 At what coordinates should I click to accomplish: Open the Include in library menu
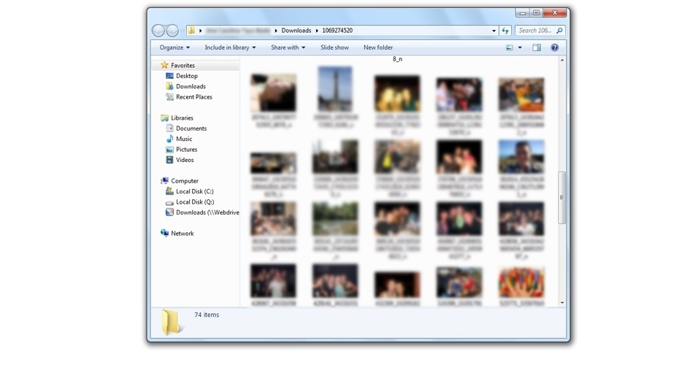pyautogui.click(x=230, y=47)
